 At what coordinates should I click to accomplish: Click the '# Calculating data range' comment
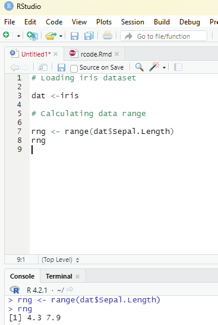point(89,114)
